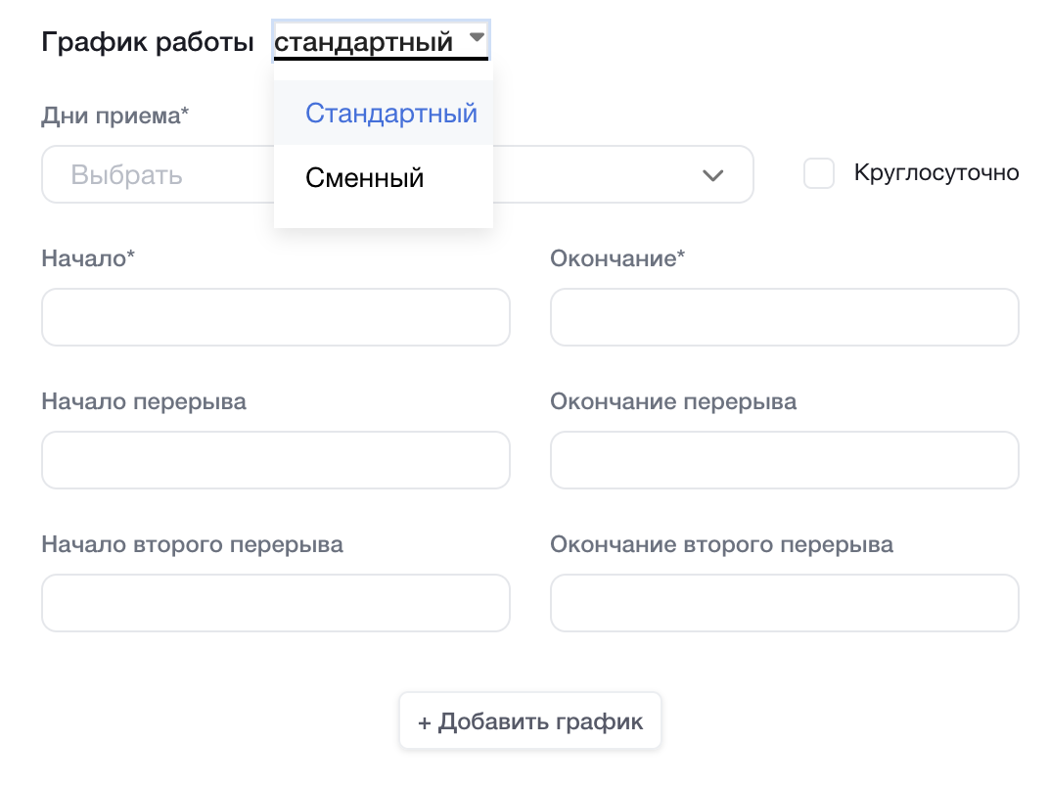Click the Окончание второго перерыва input

[x=784, y=603]
